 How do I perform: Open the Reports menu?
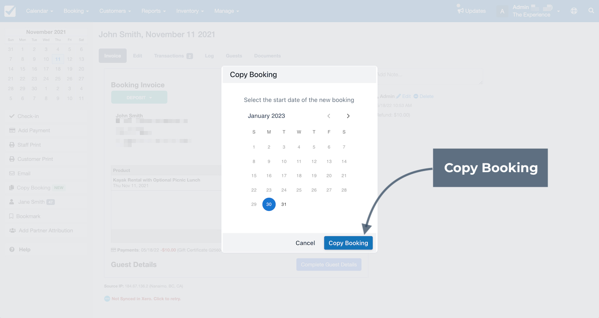[153, 11]
